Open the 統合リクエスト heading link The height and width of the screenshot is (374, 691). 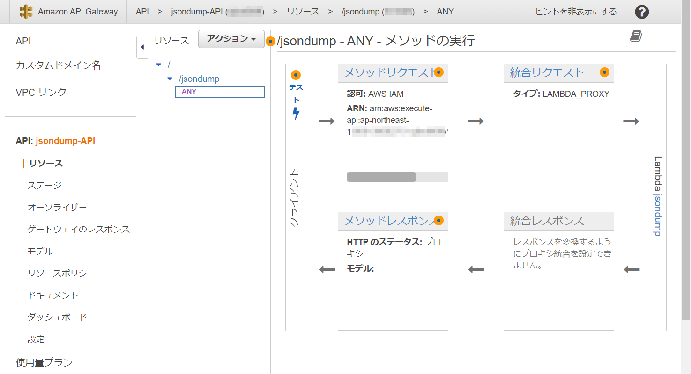pos(547,72)
